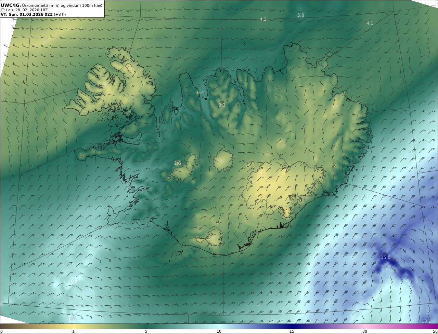438x334 pixels.
Task: Click the colorbar tick label 10
Action: point(219,331)
